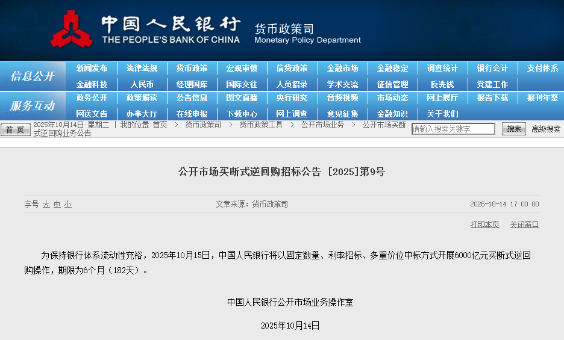This screenshot has height=340, width=564.
Task: Navigate to 公告信息 in service menu
Action: (x=192, y=98)
